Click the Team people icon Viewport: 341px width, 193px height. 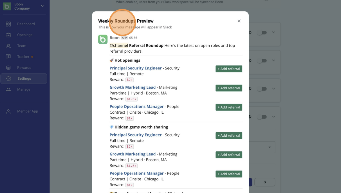click(8, 46)
